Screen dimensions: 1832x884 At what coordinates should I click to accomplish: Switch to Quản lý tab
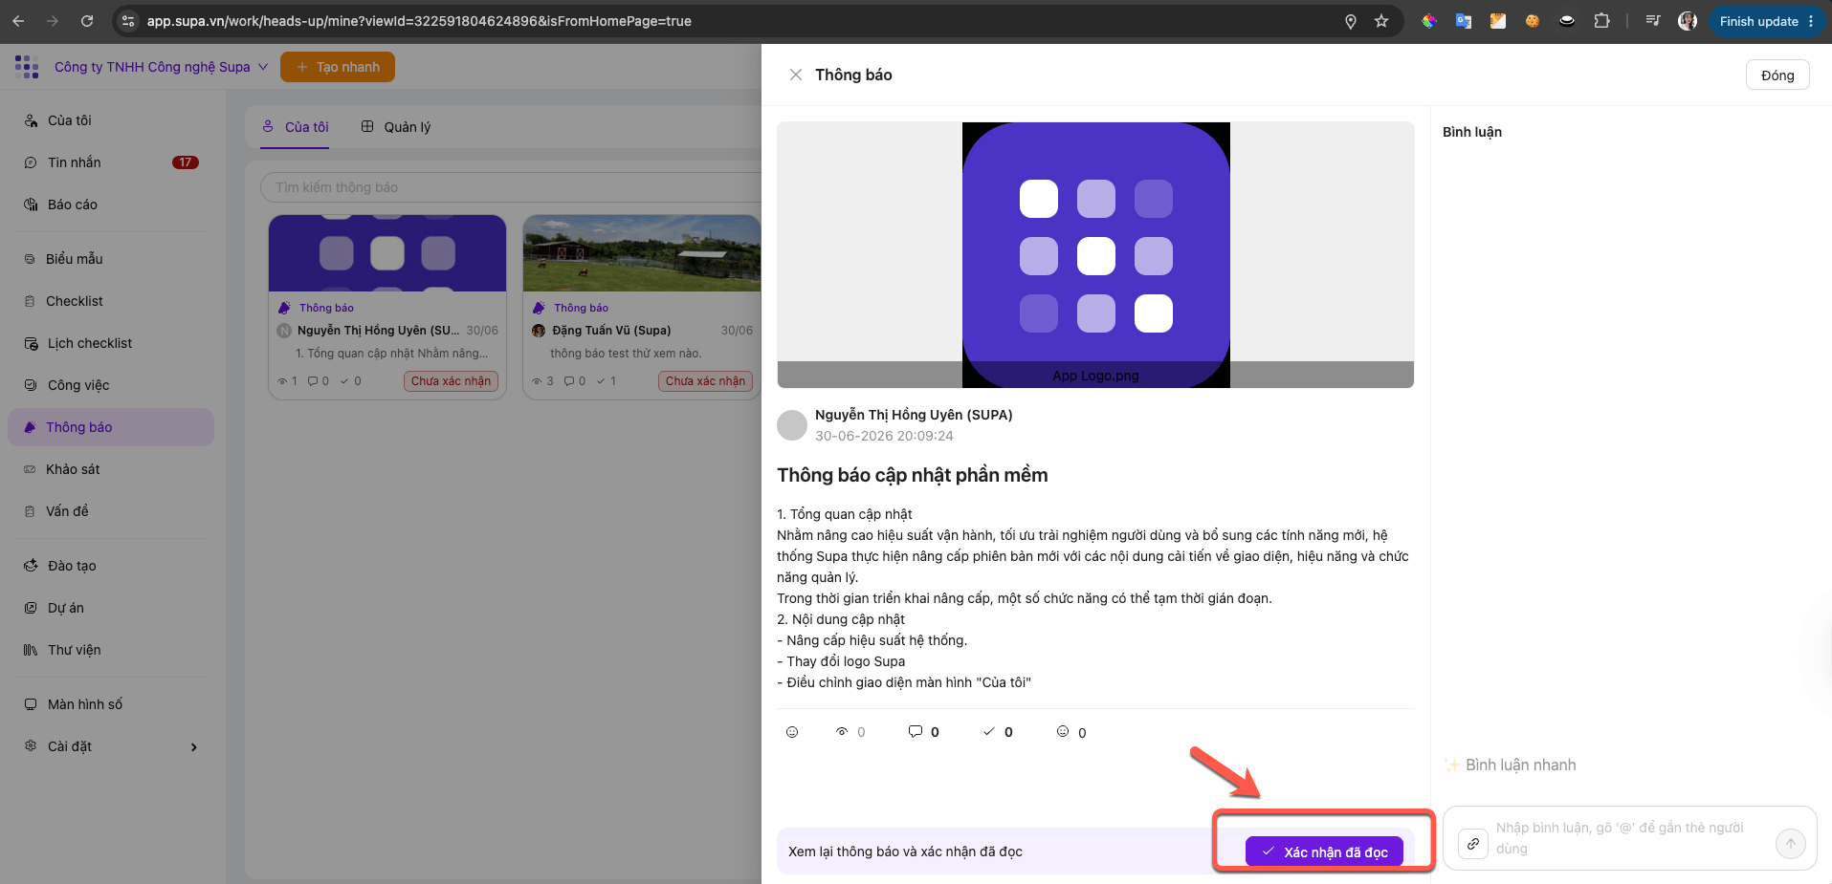[396, 127]
